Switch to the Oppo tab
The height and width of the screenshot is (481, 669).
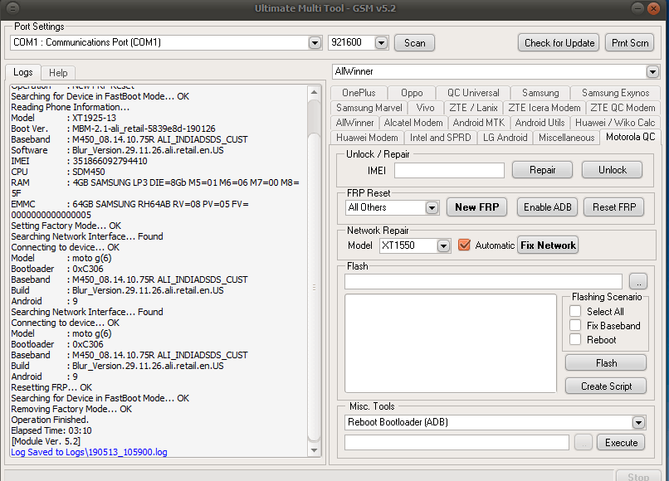pyautogui.click(x=412, y=93)
